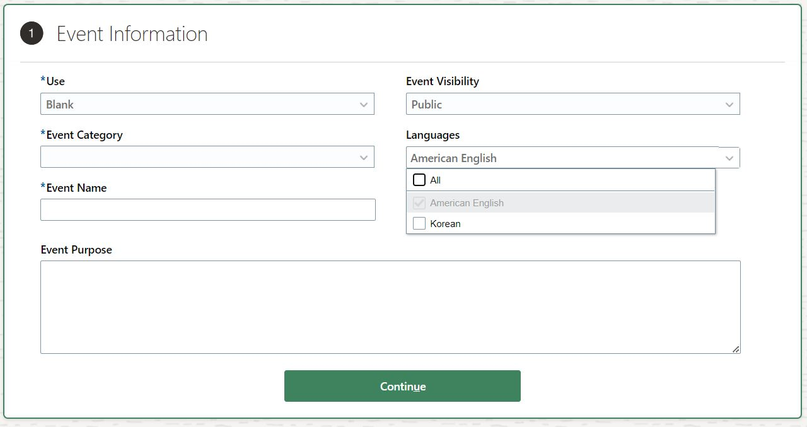Viewport: 807px width, 427px height.
Task: Select the Korean option label
Action: (x=445, y=224)
